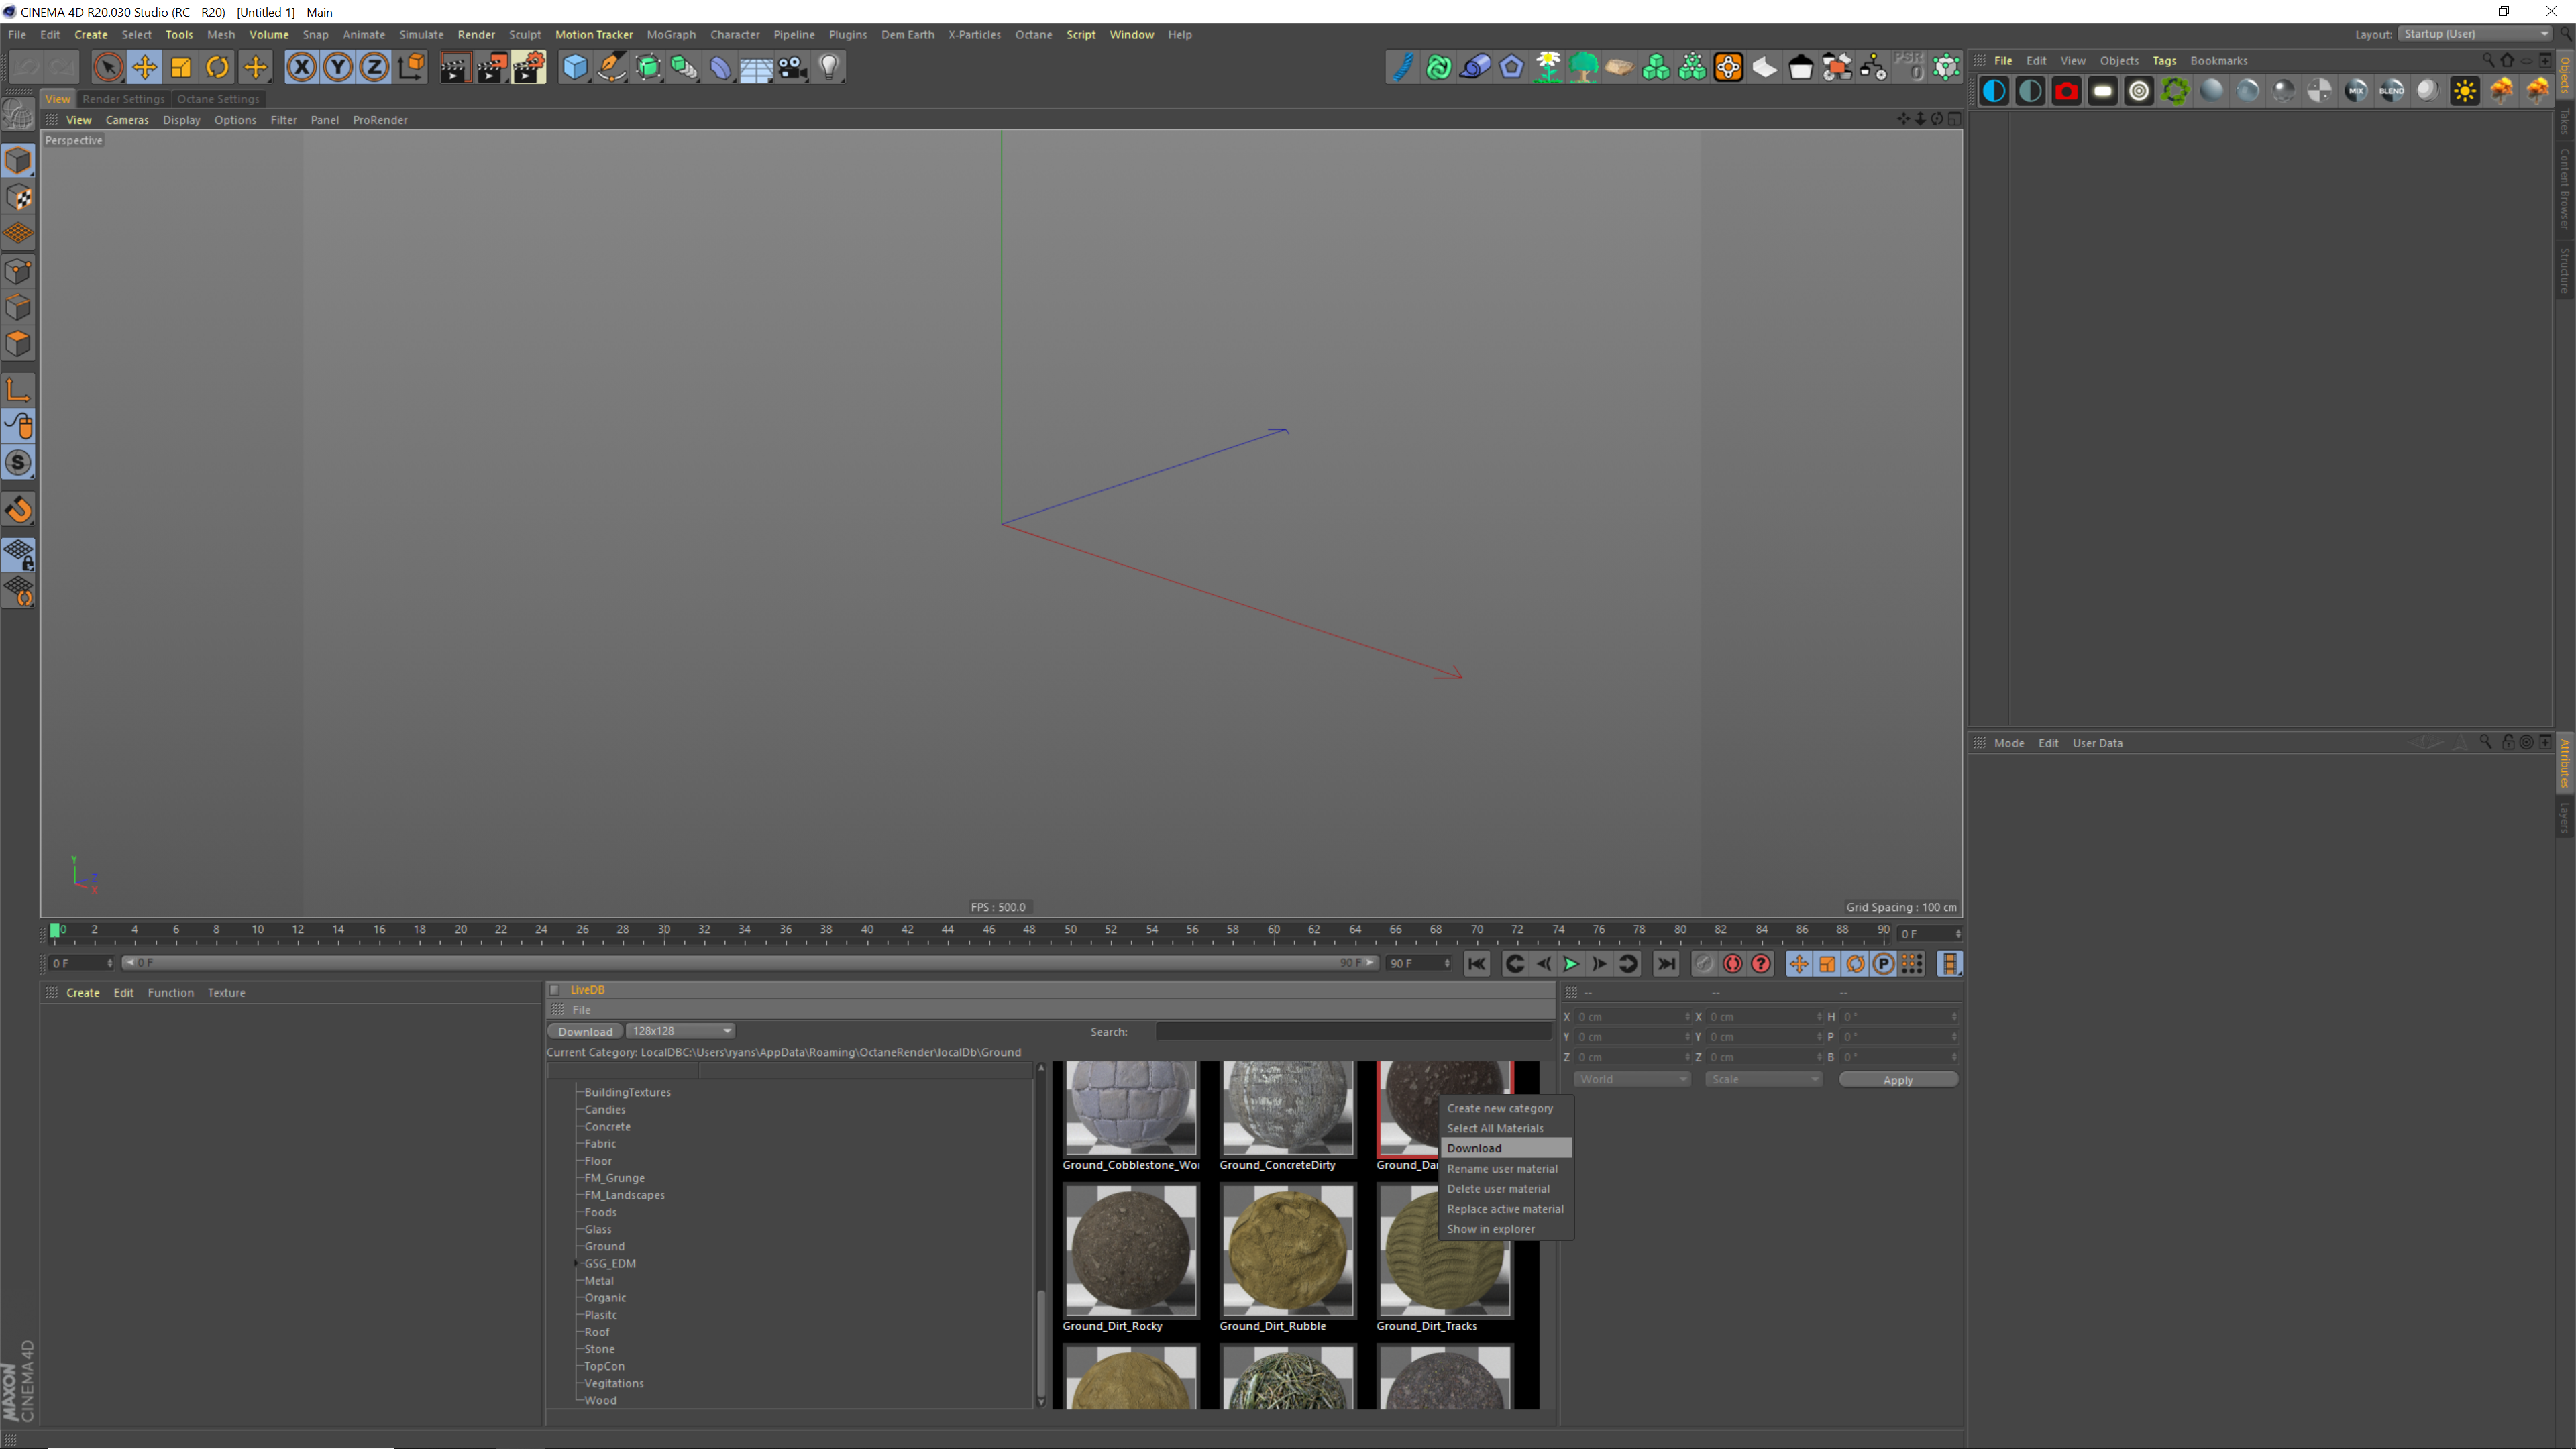The image size is (2576, 1449).
Task: Click the Apply button in coordinates panel
Action: point(1897,1080)
